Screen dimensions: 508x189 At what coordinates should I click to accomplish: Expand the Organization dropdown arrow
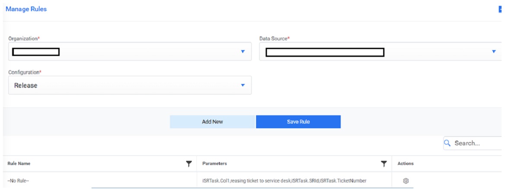coord(243,52)
